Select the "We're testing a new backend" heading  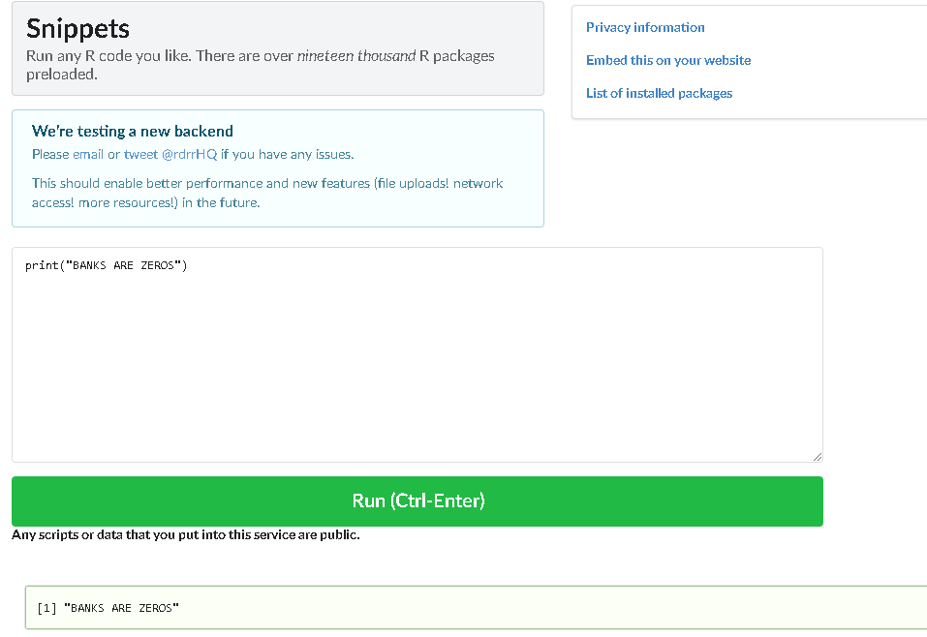point(133,131)
